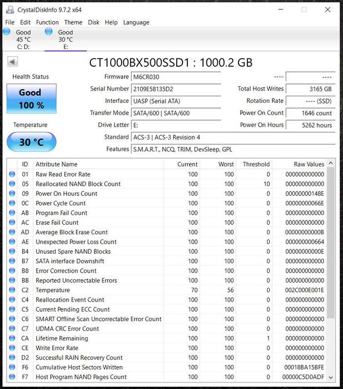343x389 pixels.
Task: Click the Threshold column header
Action: coord(254,164)
